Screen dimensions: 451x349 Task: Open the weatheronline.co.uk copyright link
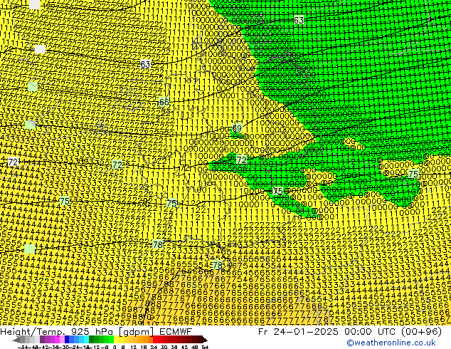391,343
